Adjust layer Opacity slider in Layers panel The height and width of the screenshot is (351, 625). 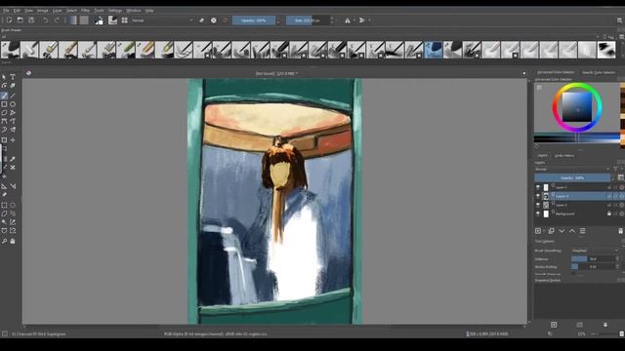[572, 177]
